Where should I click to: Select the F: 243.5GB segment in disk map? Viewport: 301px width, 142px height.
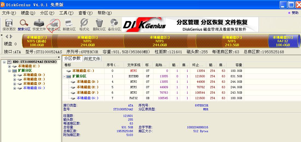coord(232,41)
